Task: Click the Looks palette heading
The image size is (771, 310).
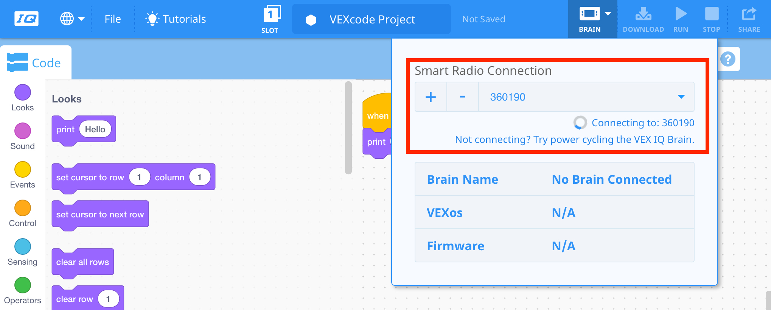Action: click(x=67, y=99)
